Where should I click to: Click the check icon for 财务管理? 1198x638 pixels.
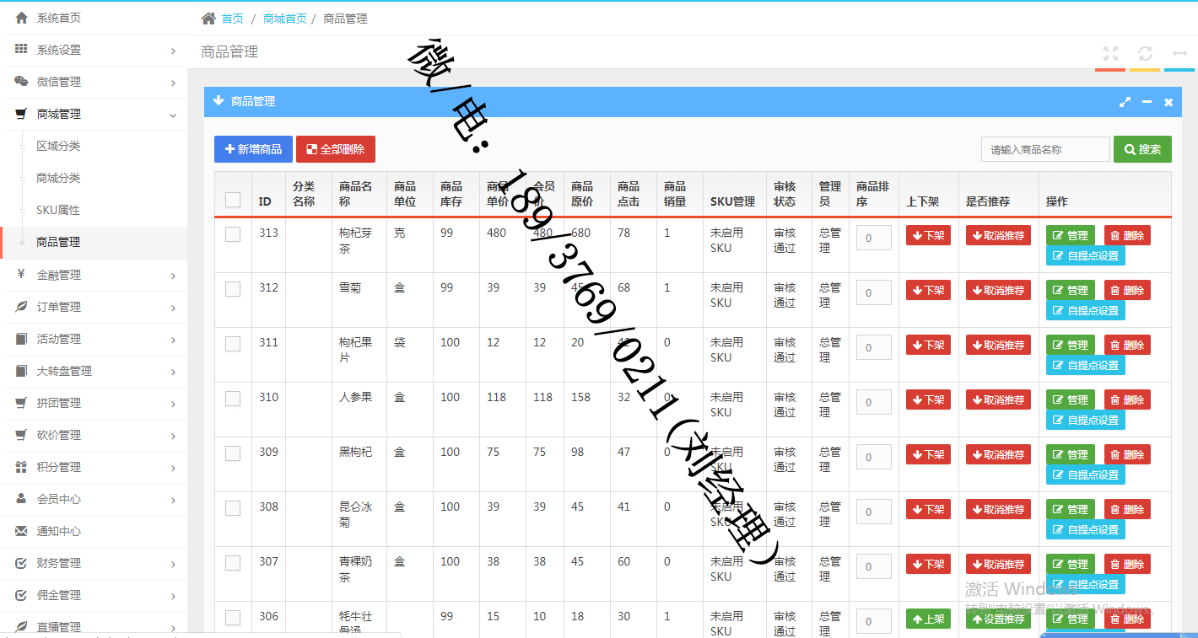(22, 563)
